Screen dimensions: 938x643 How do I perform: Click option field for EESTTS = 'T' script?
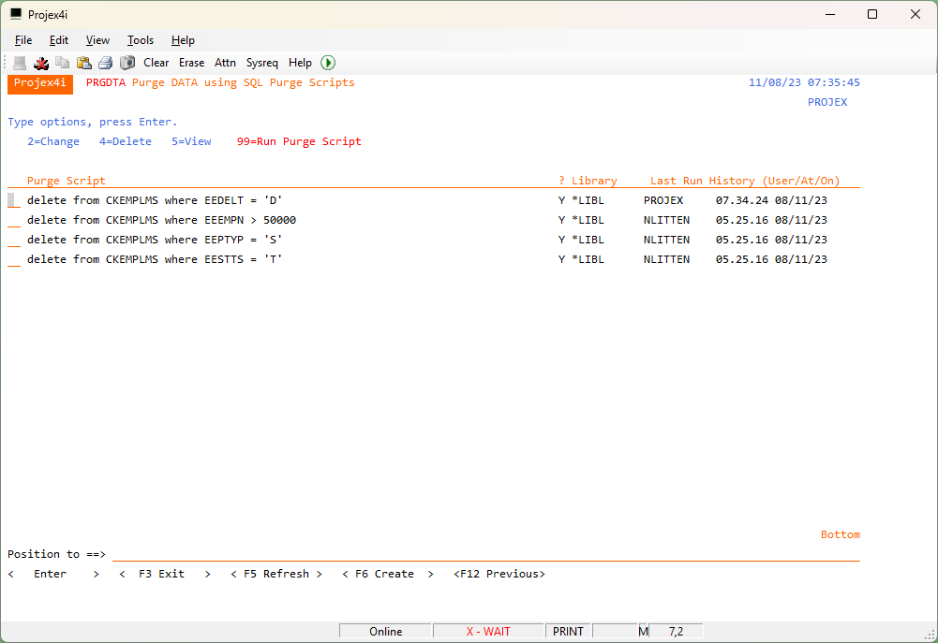tap(14, 259)
